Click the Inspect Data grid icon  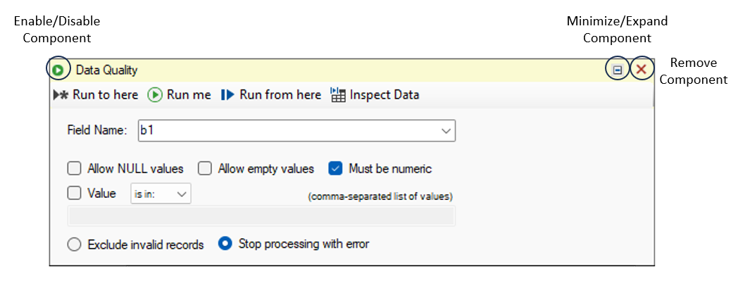(338, 95)
